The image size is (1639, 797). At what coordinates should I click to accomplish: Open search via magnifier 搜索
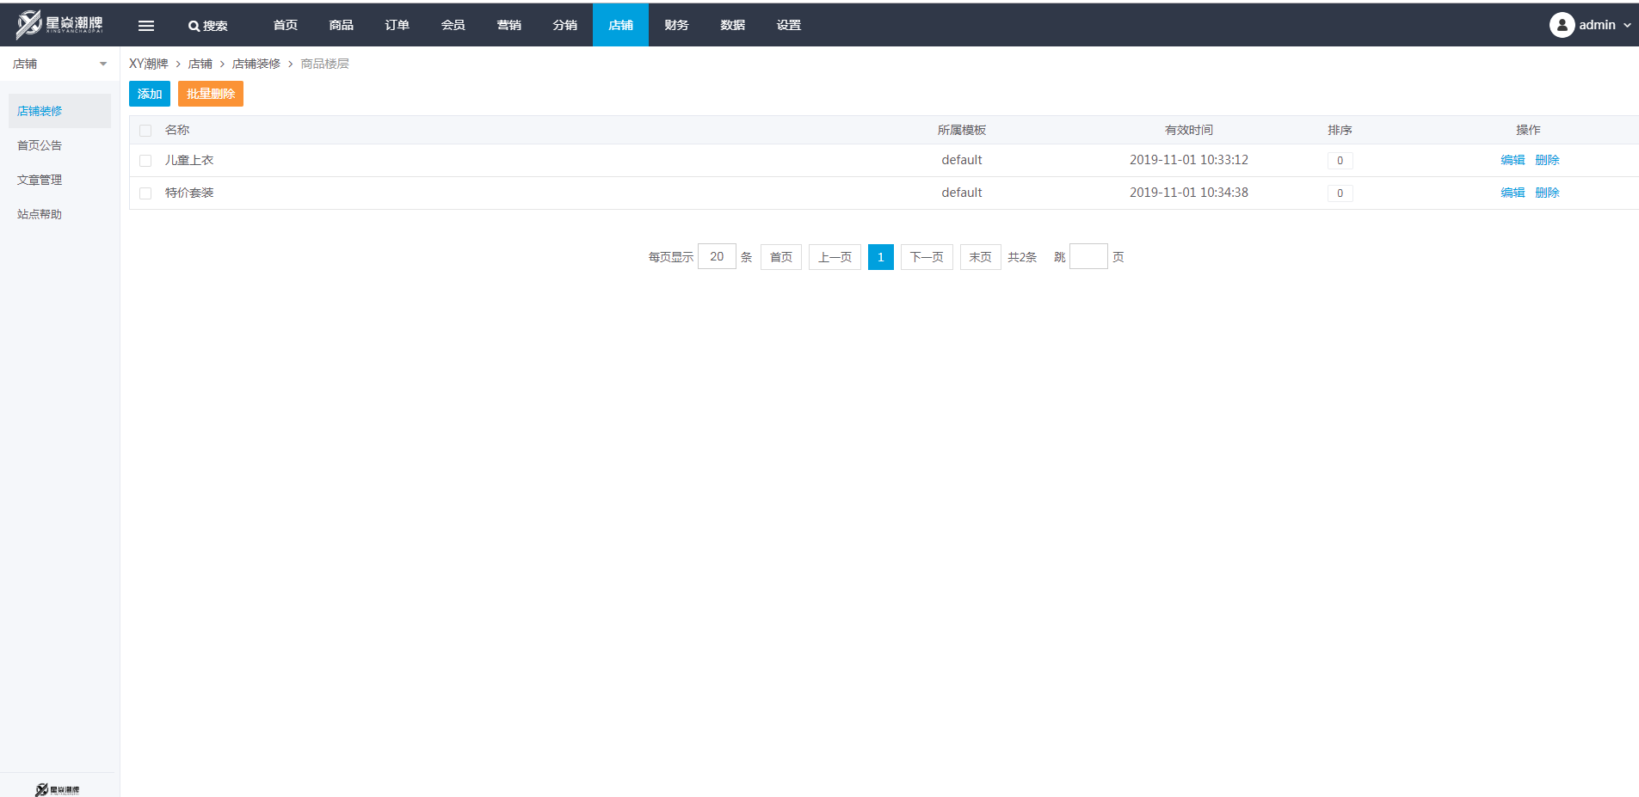coord(207,26)
